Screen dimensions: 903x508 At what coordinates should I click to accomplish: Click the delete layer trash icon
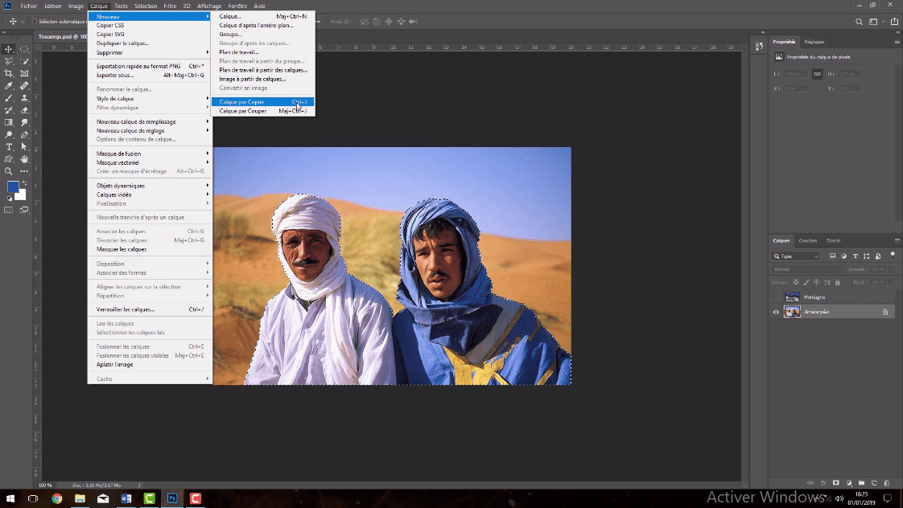[886, 482]
